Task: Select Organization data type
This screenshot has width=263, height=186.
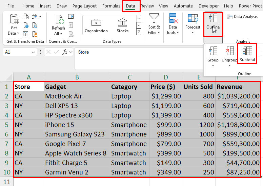Action: pyautogui.click(x=96, y=25)
